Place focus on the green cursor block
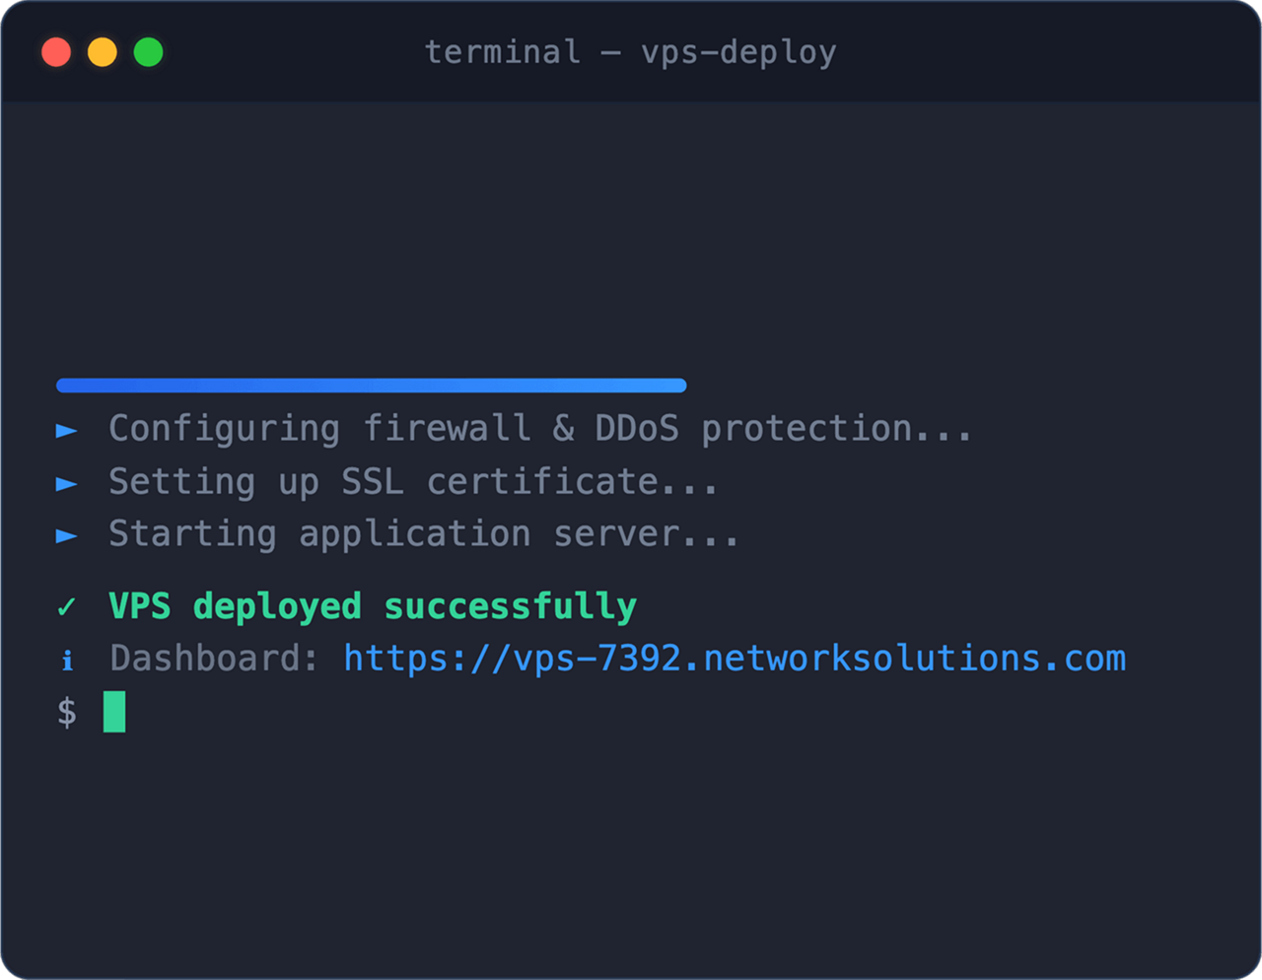The height and width of the screenshot is (980, 1262). pyautogui.click(x=114, y=712)
